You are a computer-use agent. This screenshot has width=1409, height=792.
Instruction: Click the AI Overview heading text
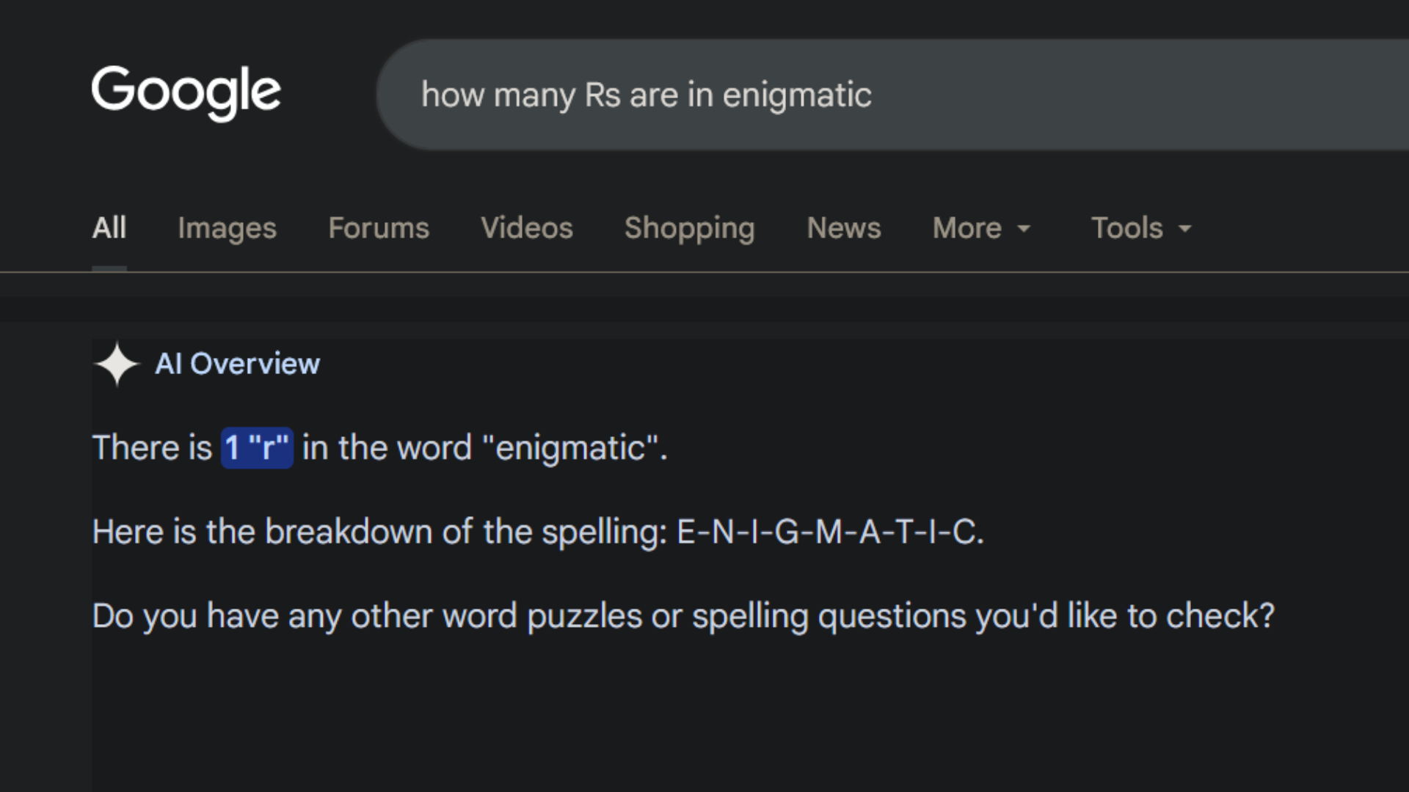point(237,364)
